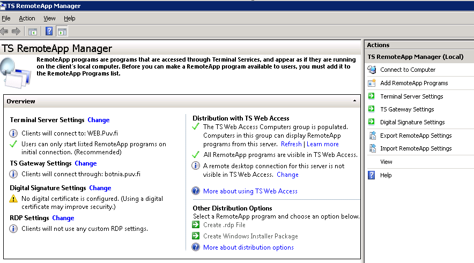474x263 pixels.
Task: Select Import RemoteApp Settings action text
Action: 416,148
